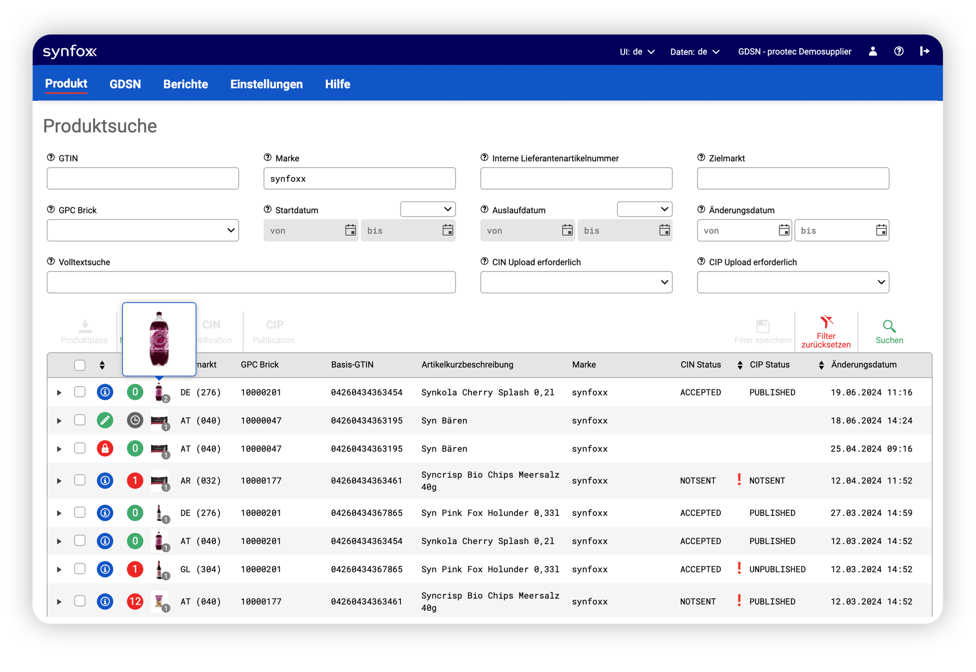
Task: Open the GPC Brick dropdown
Action: tap(142, 231)
